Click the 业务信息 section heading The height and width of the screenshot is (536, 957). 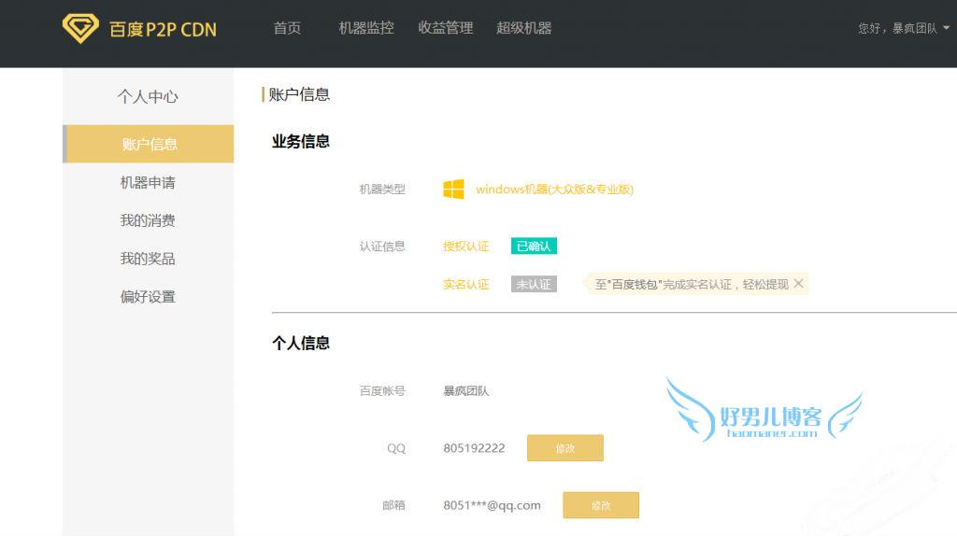tap(301, 141)
